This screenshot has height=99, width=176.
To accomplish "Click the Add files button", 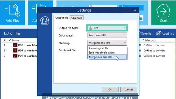I will 12,13.
